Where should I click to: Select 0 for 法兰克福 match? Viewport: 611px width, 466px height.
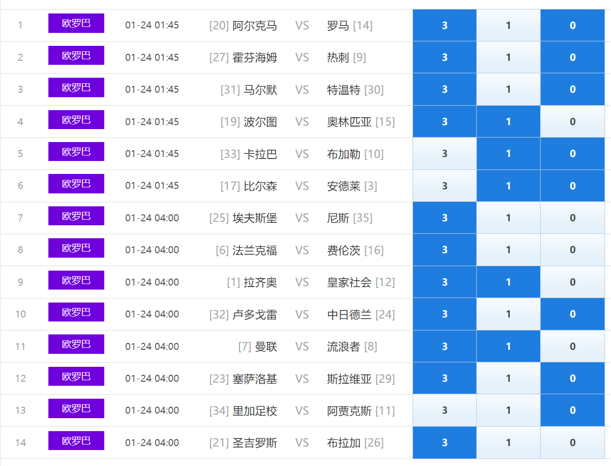[x=573, y=250]
